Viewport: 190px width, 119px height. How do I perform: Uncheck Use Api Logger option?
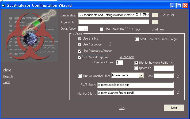point(79,45)
